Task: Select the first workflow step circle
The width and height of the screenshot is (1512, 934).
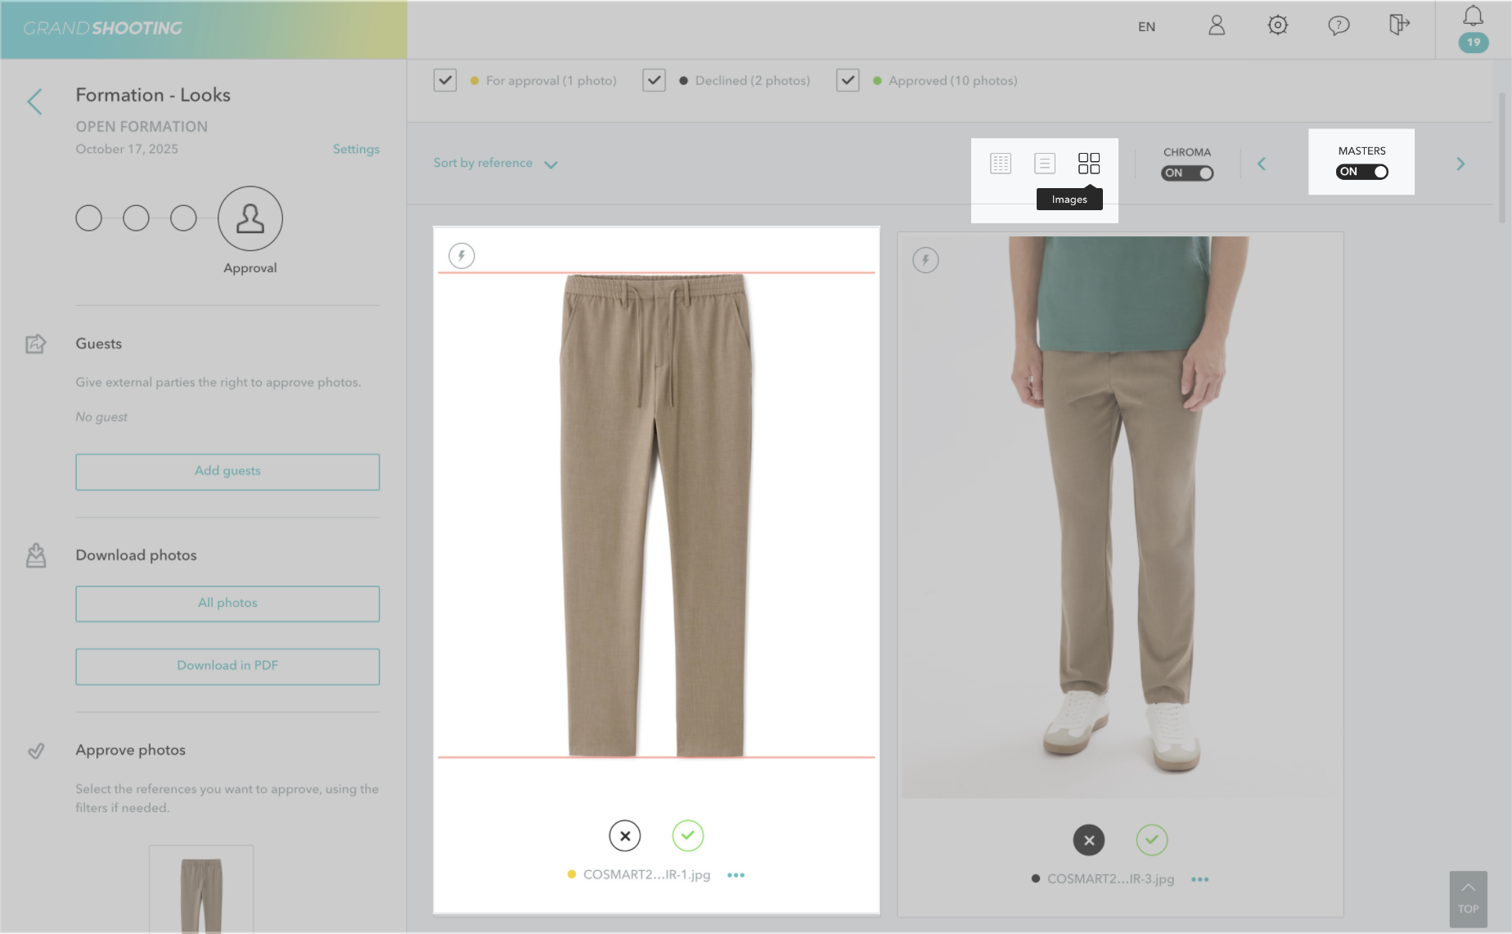Action: [x=88, y=218]
